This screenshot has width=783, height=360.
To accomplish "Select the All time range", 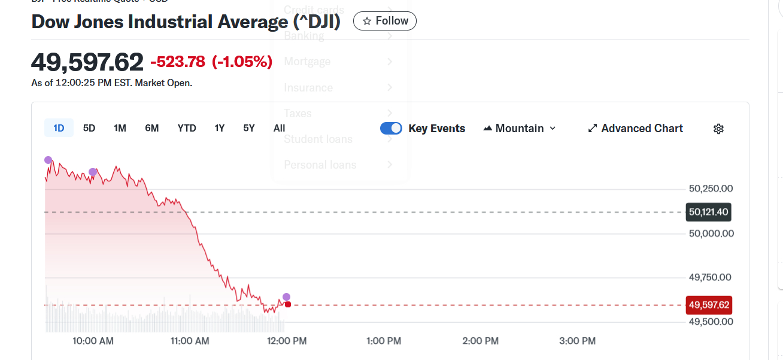I will (279, 128).
